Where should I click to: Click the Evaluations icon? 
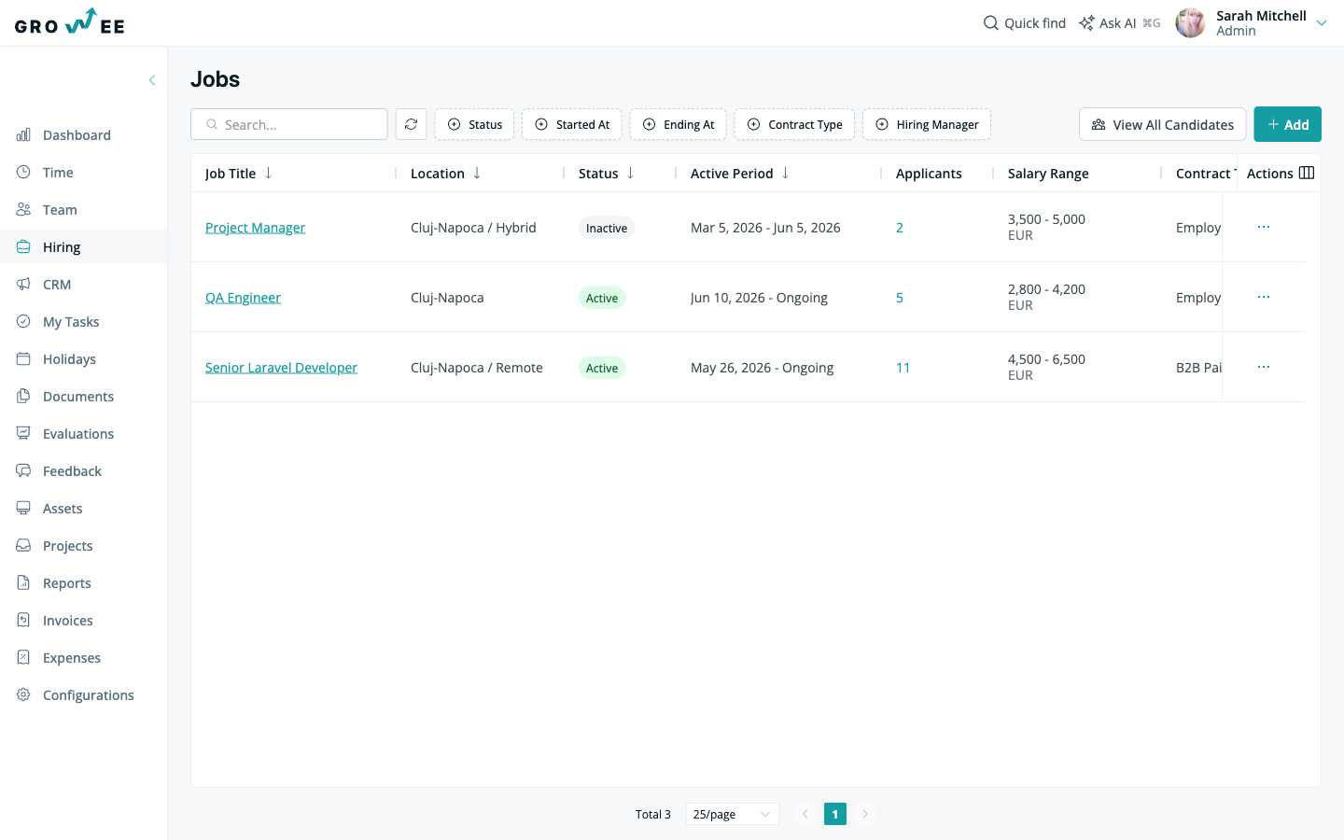click(x=23, y=433)
